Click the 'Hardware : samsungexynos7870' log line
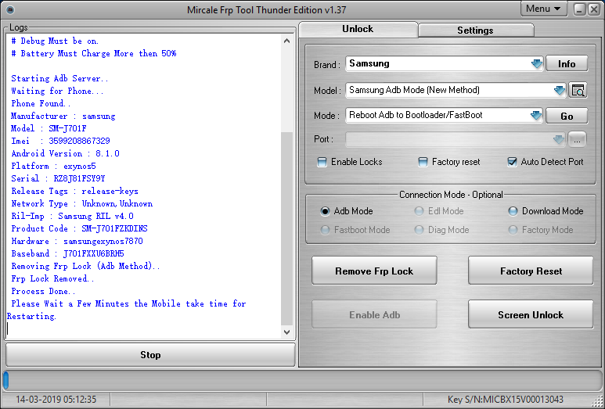605x409 pixels. [x=77, y=241]
